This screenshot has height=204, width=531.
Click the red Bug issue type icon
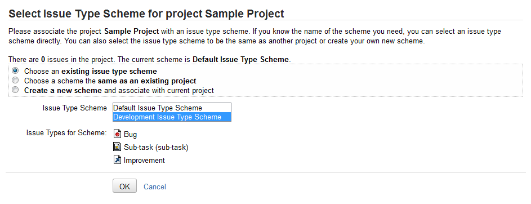pyautogui.click(x=117, y=134)
